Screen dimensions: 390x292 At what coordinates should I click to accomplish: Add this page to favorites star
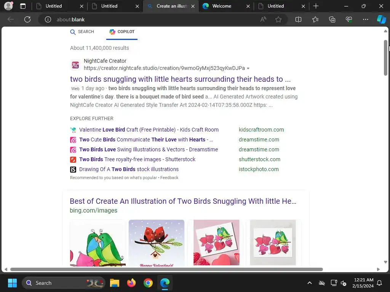(x=278, y=19)
